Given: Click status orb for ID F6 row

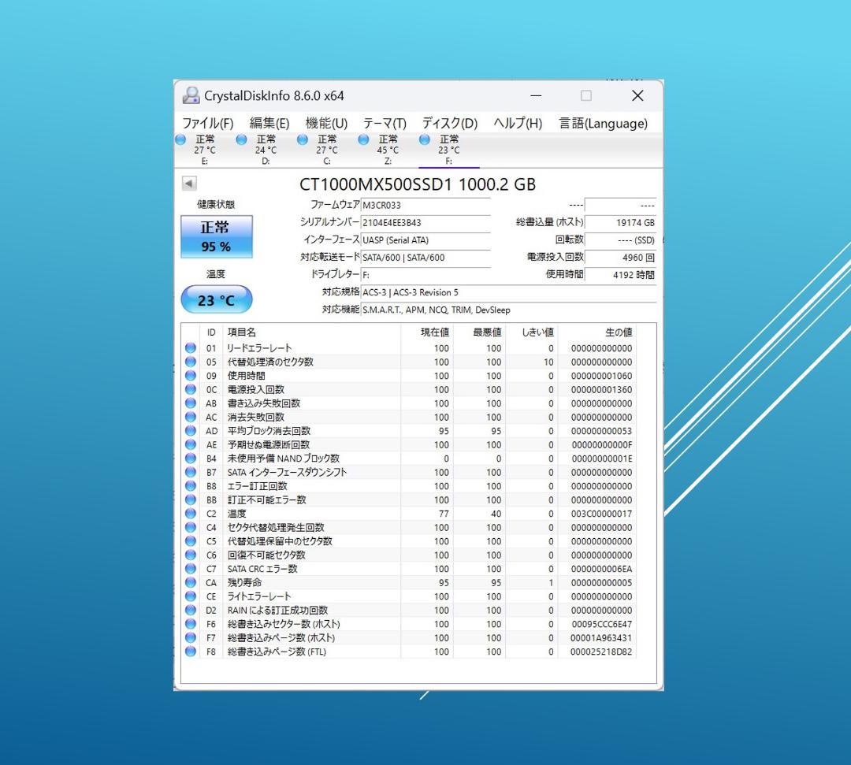Looking at the screenshot, I should [x=191, y=624].
